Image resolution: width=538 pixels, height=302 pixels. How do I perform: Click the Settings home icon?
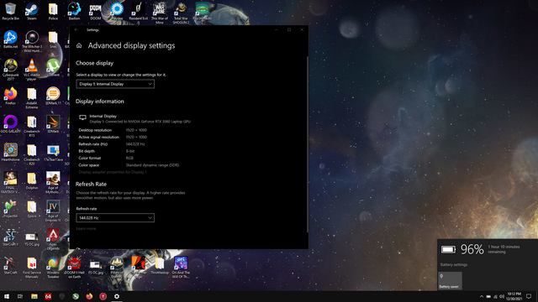click(79, 45)
